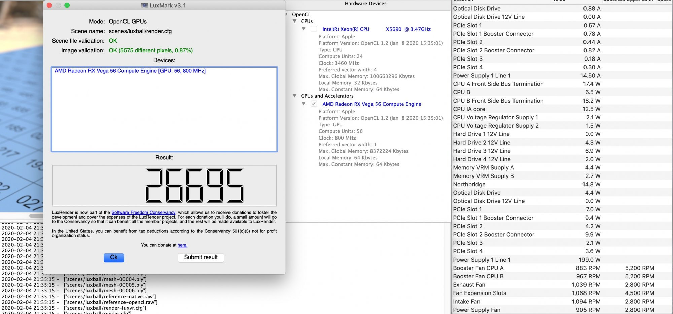Select 'Hard Drive 3 12V Line' row

[561, 151]
